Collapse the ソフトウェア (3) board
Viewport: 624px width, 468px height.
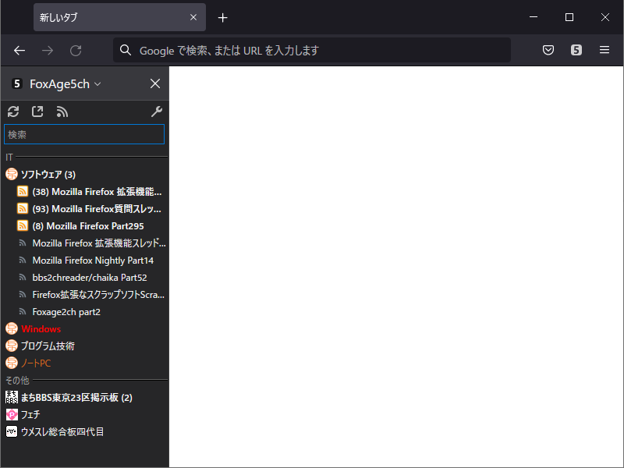[48, 174]
